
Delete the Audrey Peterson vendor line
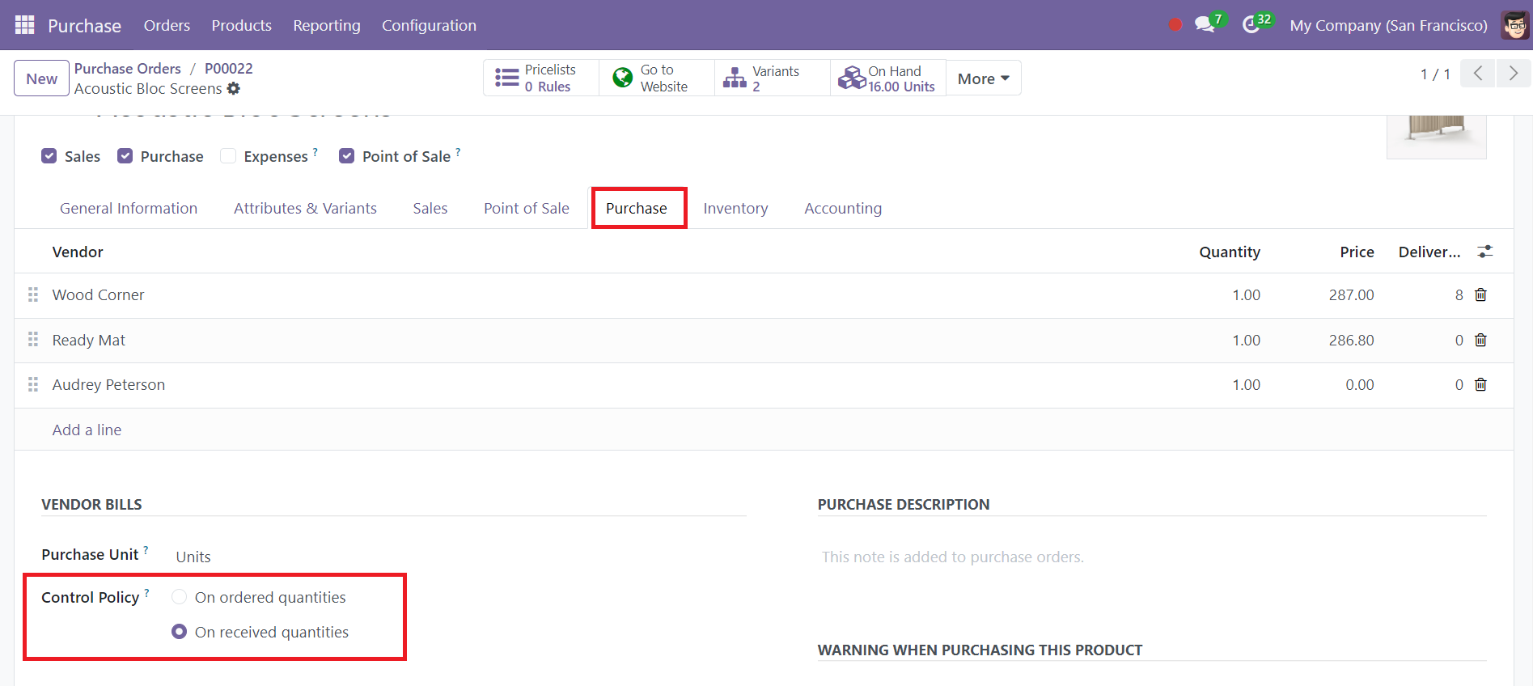pos(1480,385)
